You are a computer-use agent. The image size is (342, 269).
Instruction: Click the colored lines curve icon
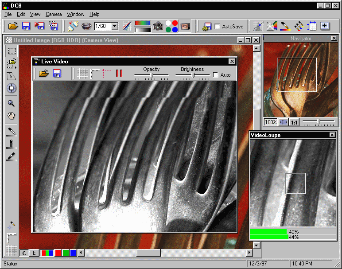click(x=127, y=26)
